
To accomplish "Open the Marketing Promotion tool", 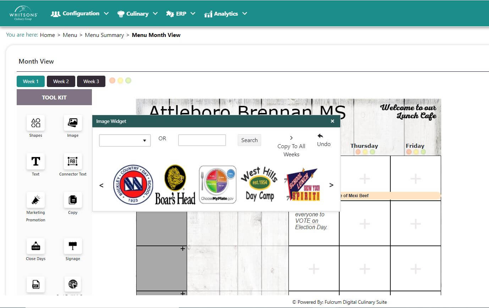I will (x=35, y=200).
